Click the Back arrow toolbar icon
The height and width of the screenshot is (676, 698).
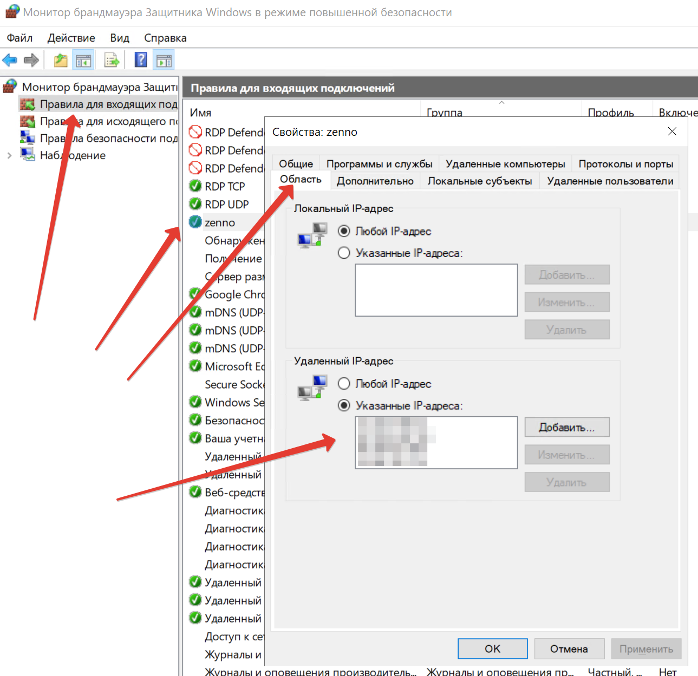coord(10,60)
